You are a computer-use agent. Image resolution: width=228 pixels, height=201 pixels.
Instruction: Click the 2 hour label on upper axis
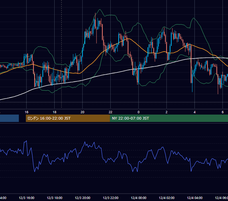pyautogui.click(x=167, y=112)
